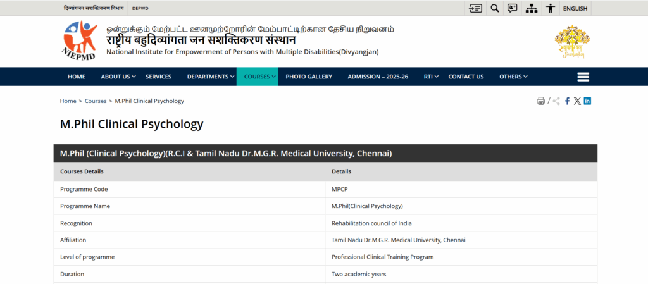
Task: Click the Courses breadcrumb link
Action: point(96,101)
